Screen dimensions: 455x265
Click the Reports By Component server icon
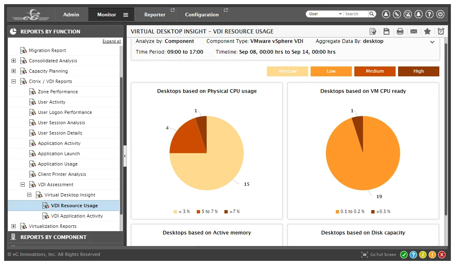pos(13,237)
